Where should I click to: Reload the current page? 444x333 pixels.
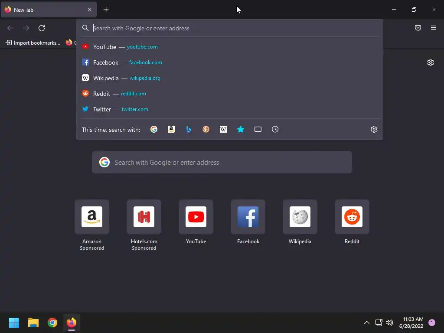pos(42,28)
